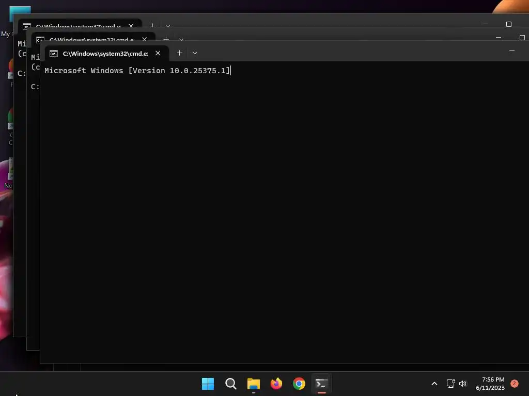Open the tab dropdown in the middle terminal window
The width and height of the screenshot is (529, 396).
[181, 39]
